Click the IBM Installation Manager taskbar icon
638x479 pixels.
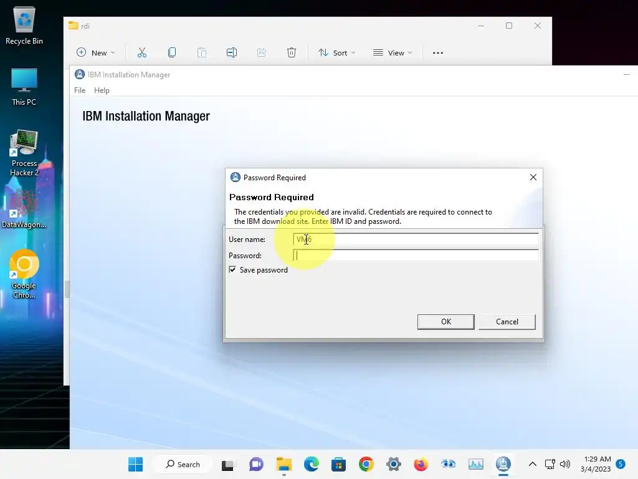pos(503,464)
